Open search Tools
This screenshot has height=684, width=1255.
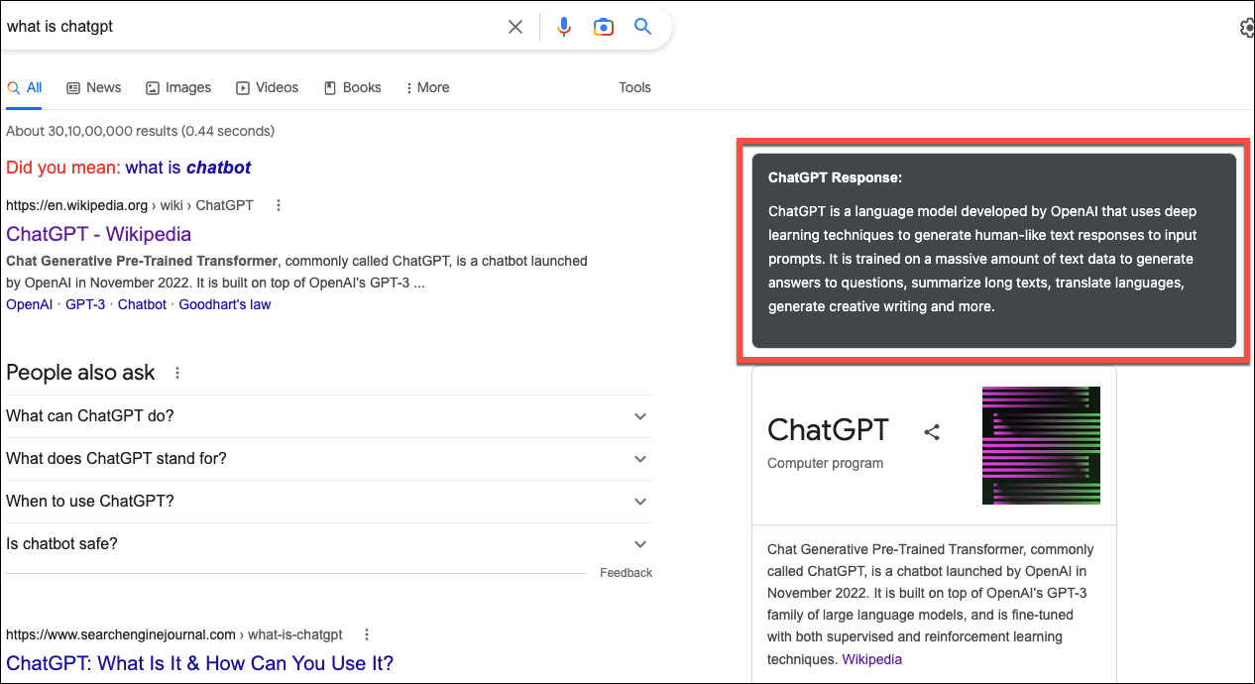634,87
